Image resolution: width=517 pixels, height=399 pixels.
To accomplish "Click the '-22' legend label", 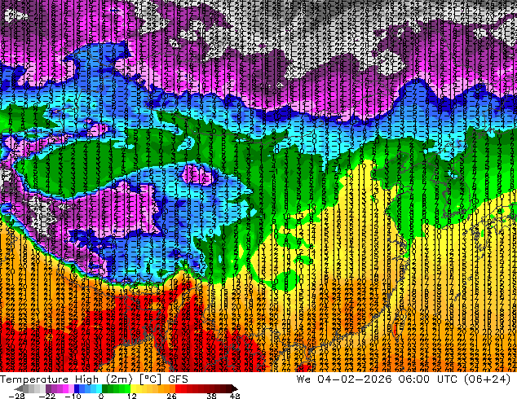I will pyautogui.click(x=47, y=396).
